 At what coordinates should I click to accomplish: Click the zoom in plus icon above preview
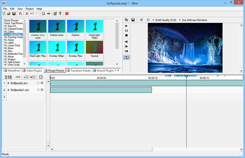141,20
